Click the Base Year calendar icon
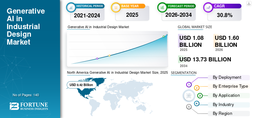The width and height of the screenshot is (253, 118). coord(116,7)
